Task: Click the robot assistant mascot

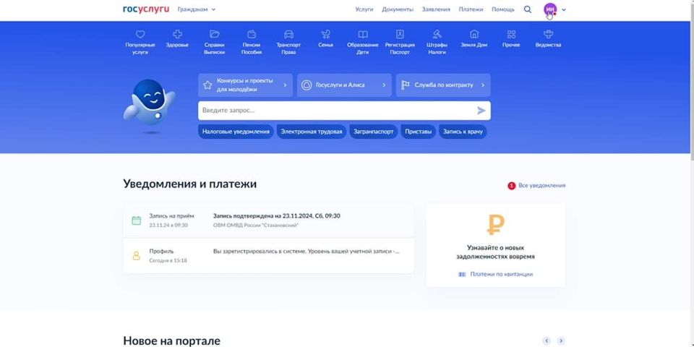Action: [149, 103]
